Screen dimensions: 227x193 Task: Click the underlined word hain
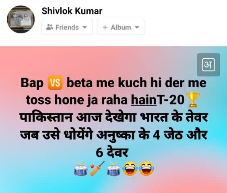coord(144,100)
